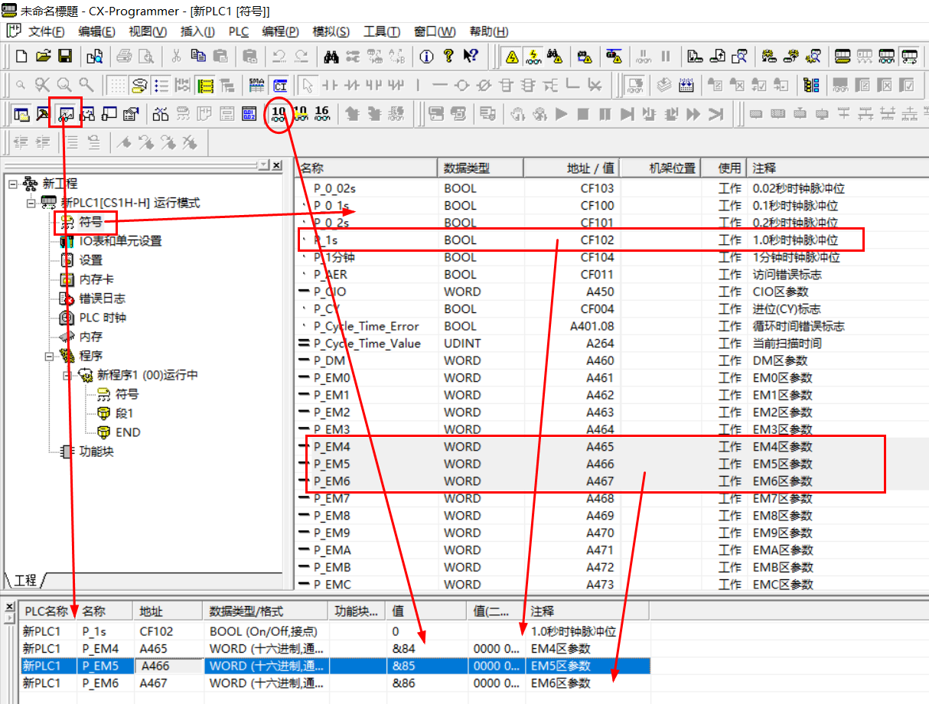Image resolution: width=929 pixels, height=704 pixels.
Task: Toggle the show comments icon
Action: (x=139, y=85)
